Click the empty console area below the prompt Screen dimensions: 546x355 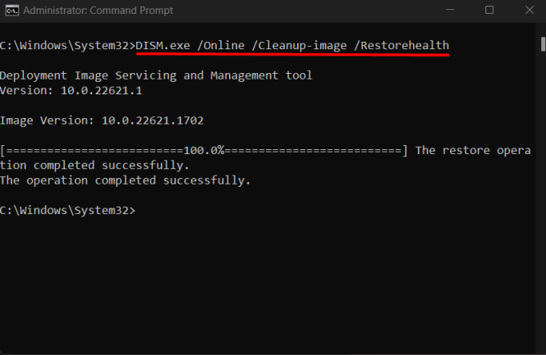tap(263, 287)
